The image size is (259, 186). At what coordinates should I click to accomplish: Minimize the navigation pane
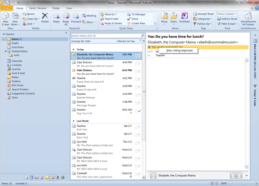(x=66, y=33)
